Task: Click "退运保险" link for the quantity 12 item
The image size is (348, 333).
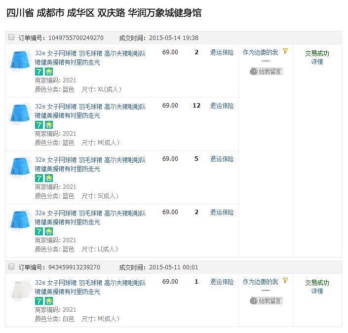Action: coord(222,106)
